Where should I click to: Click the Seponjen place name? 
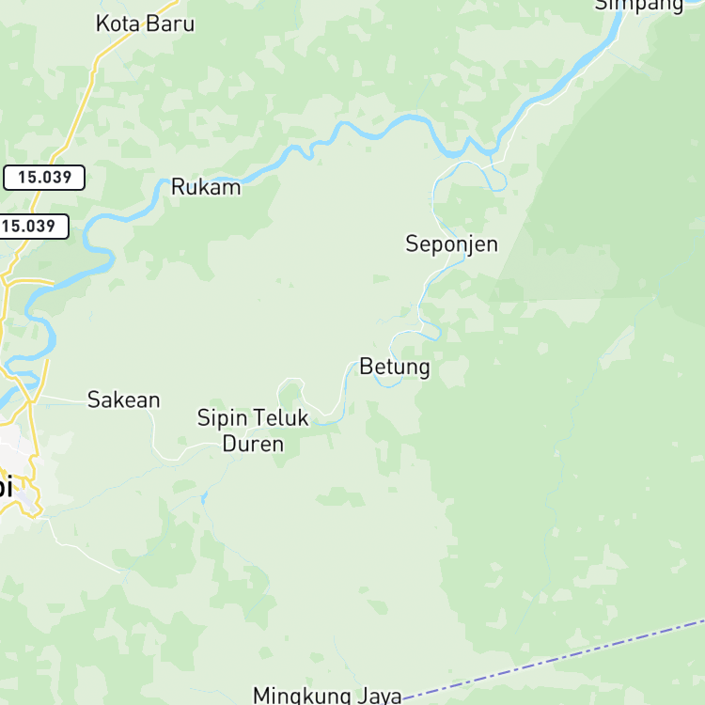pos(452,244)
